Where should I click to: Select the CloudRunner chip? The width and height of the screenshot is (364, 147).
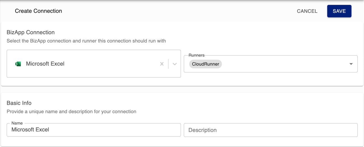(x=206, y=64)
